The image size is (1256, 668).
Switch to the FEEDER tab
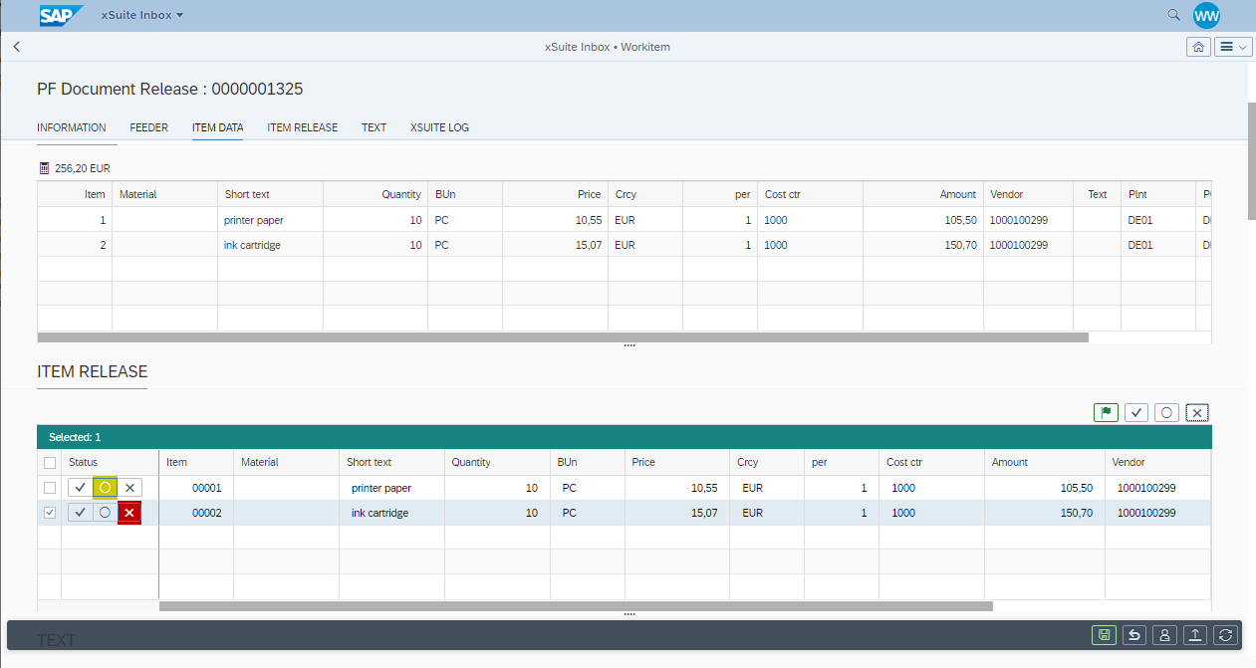tap(148, 127)
